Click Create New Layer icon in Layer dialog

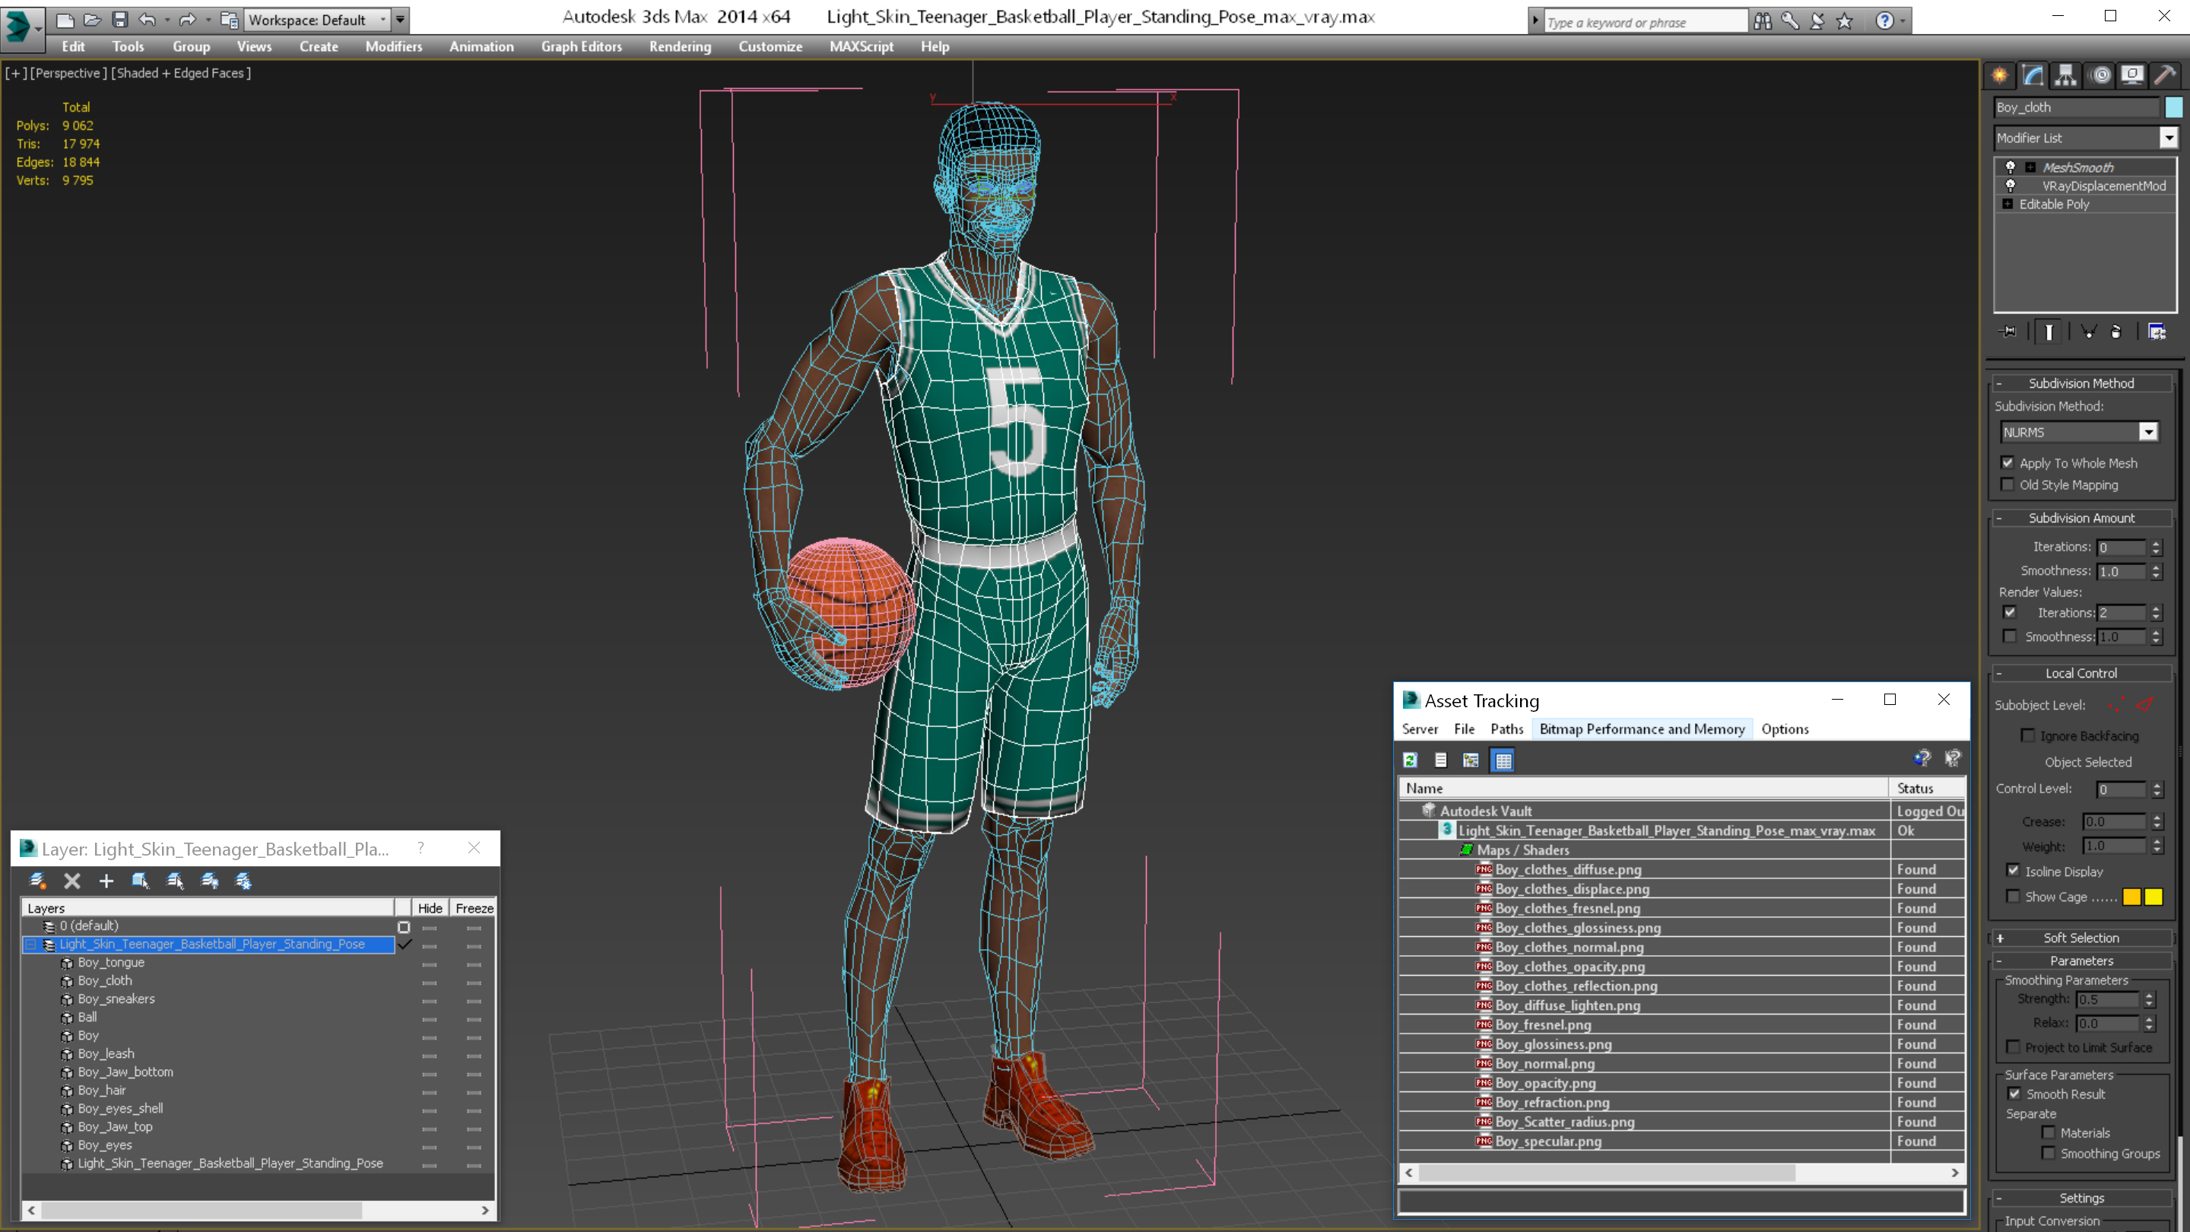[x=37, y=881]
